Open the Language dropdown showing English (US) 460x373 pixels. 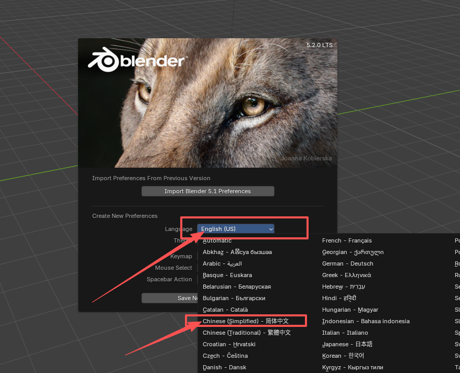236,229
